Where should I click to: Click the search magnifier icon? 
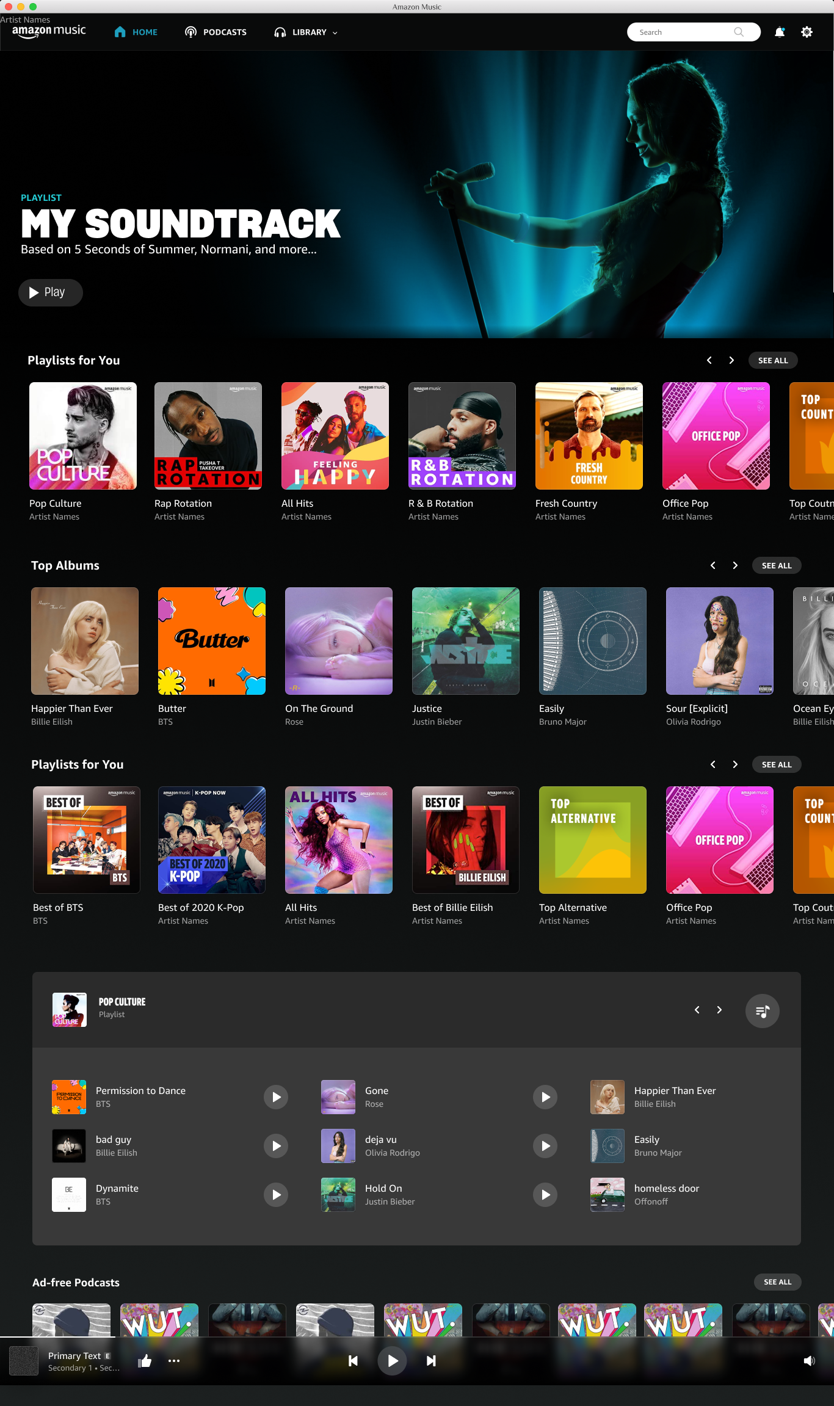pos(739,32)
